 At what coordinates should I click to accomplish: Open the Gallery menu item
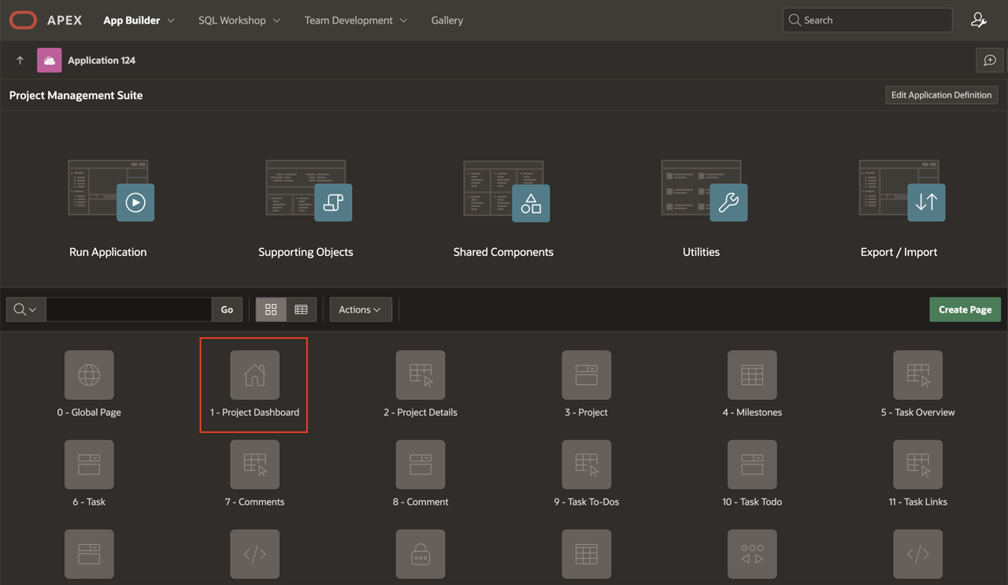(x=447, y=20)
